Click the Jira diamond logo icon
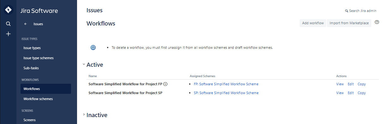Viewport: 383px width, 124px height. (x=8, y=10)
